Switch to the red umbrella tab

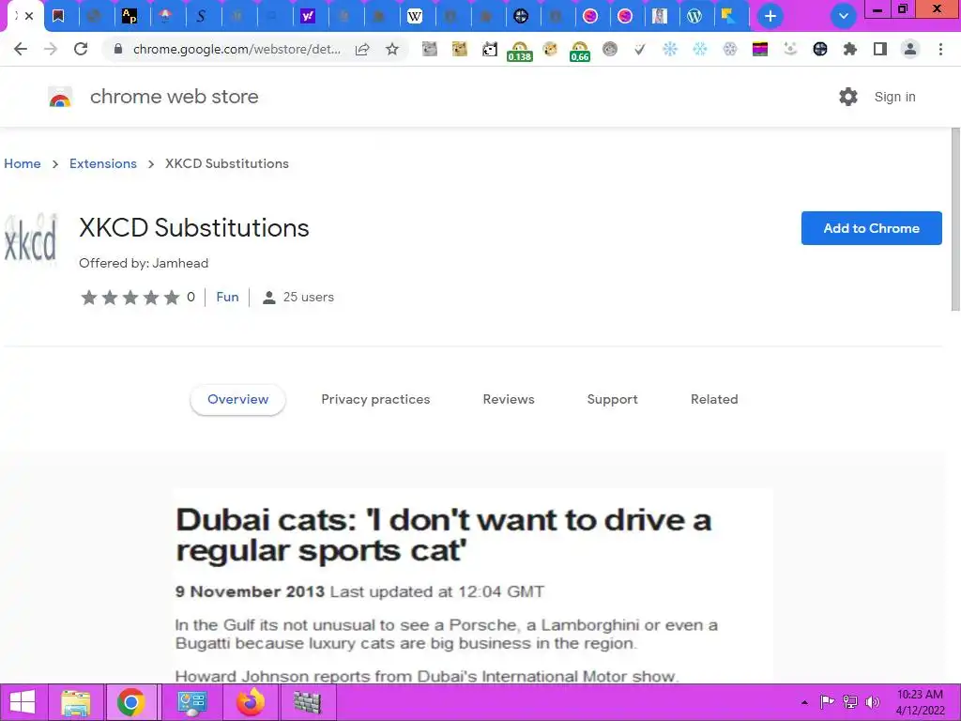coord(165,16)
